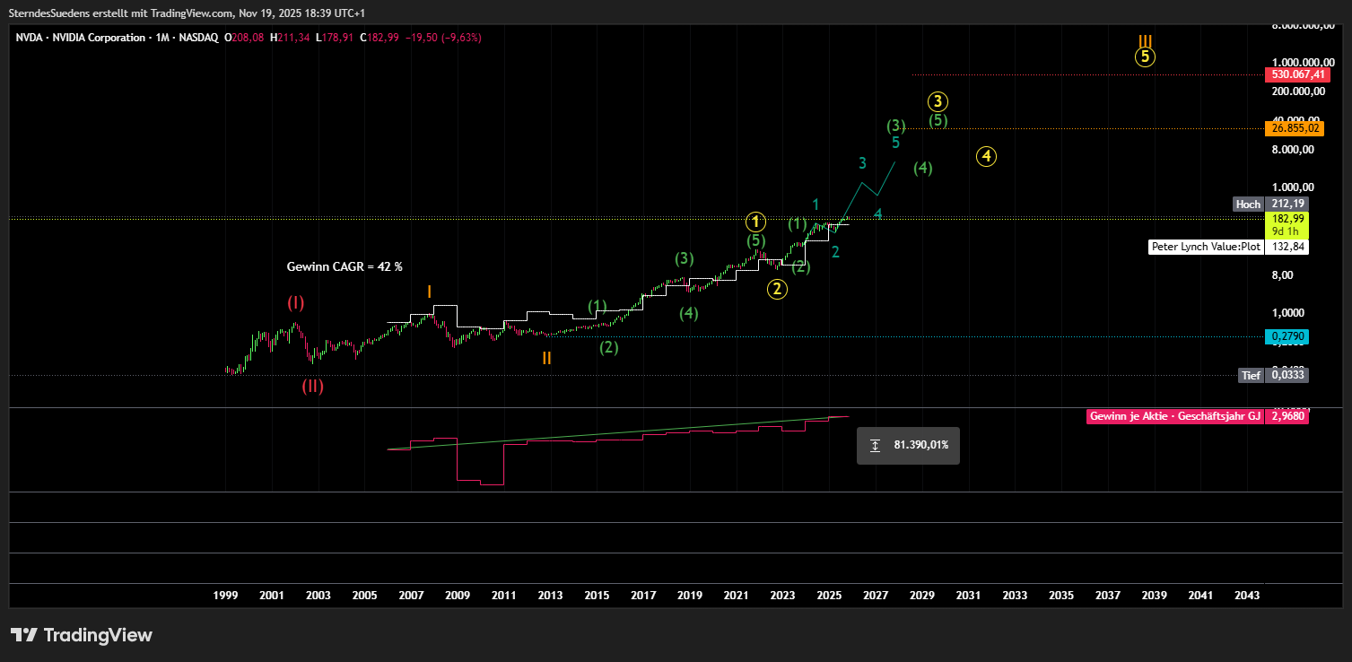Click the TradingView logo at bottom left
This screenshot has width=1352, height=662.
point(82,635)
